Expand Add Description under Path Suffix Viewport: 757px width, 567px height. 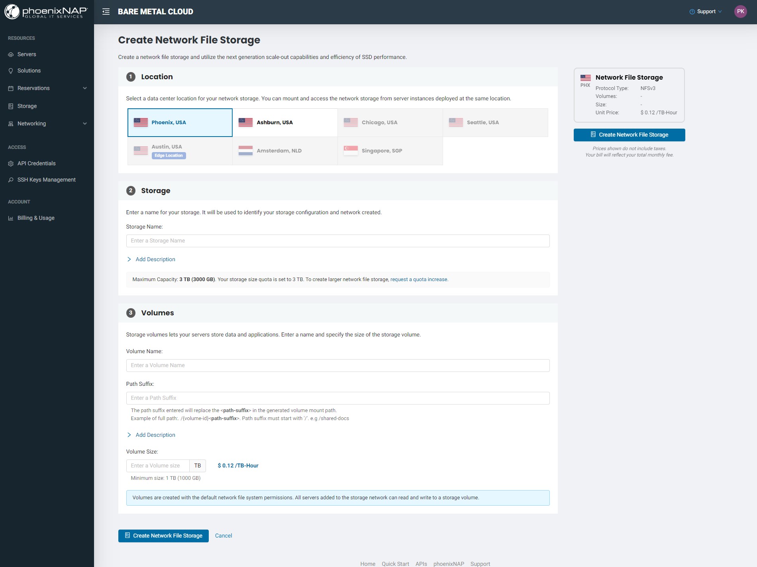click(151, 435)
